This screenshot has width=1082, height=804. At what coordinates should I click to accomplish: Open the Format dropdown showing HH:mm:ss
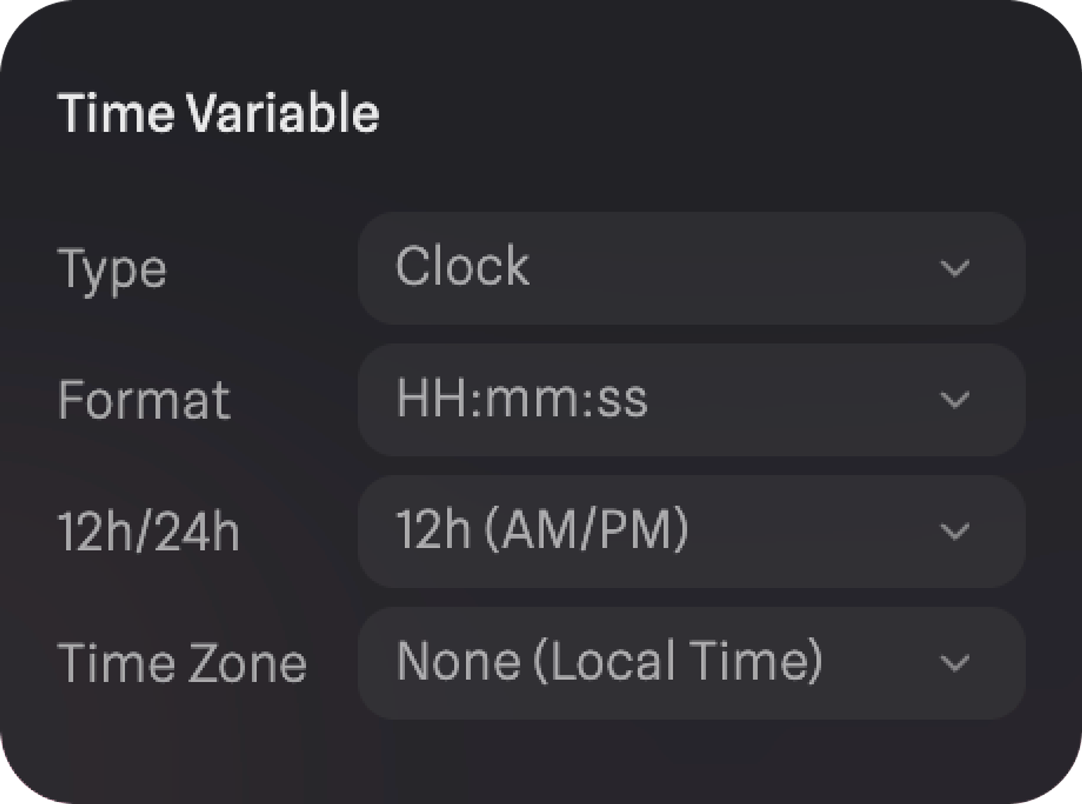[691, 400]
